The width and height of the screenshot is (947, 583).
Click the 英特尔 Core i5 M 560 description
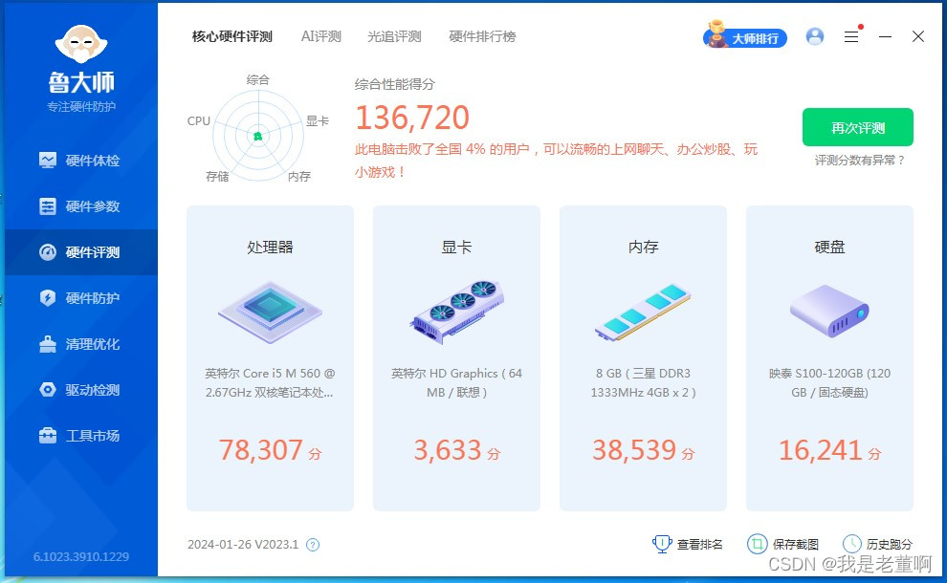tap(270, 383)
